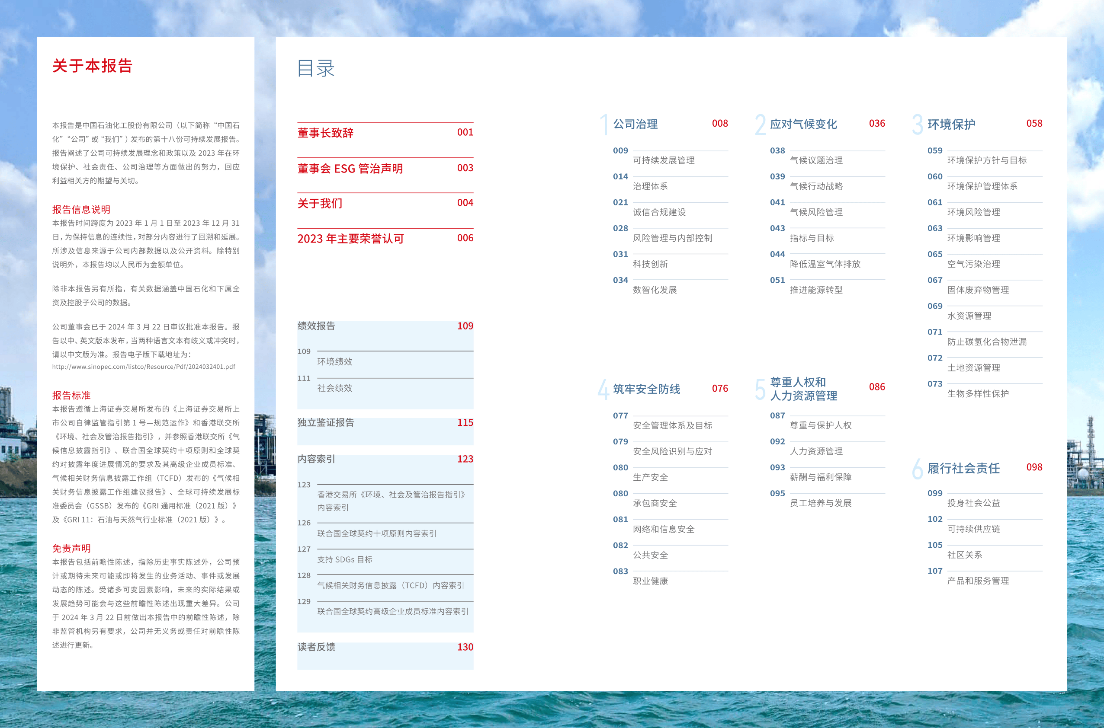Click the 人力资源管理 entry on page 092
This screenshot has width=1104, height=728.
(x=816, y=452)
